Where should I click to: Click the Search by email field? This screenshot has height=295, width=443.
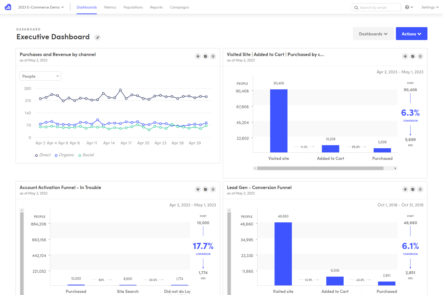point(377,7)
